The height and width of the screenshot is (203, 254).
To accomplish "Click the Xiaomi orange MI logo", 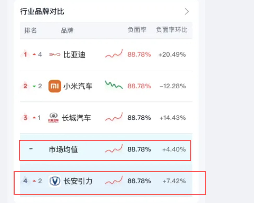I will point(55,86).
